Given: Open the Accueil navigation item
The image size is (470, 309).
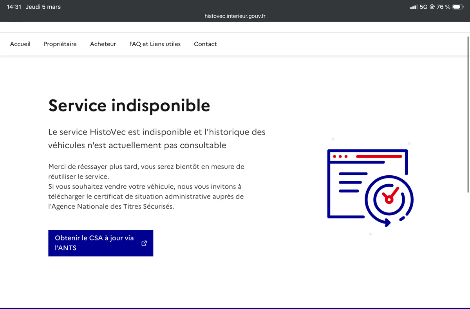Looking at the screenshot, I should pyautogui.click(x=20, y=44).
